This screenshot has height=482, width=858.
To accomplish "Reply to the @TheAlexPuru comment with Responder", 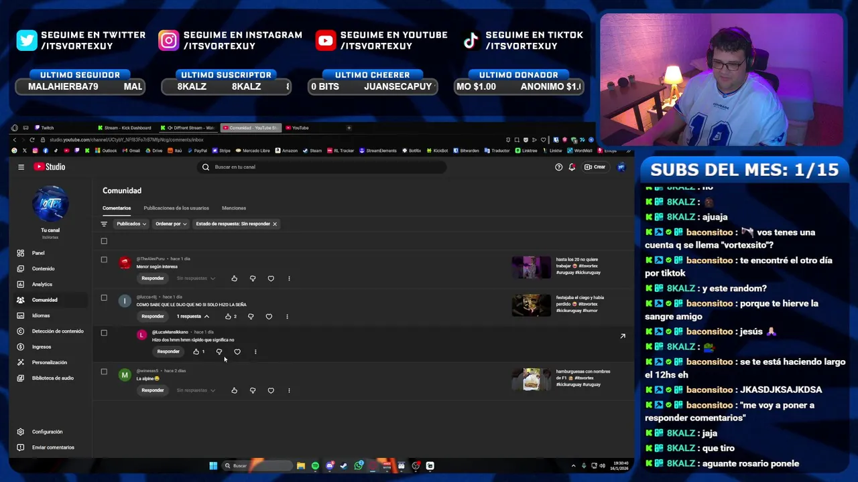I will (x=152, y=278).
